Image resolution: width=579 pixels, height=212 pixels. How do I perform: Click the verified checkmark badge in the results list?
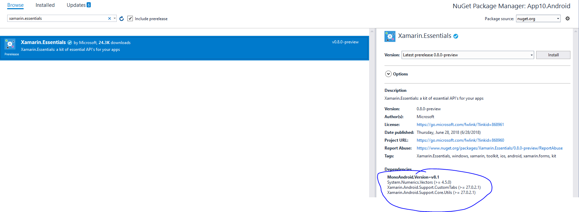click(70, 43)
